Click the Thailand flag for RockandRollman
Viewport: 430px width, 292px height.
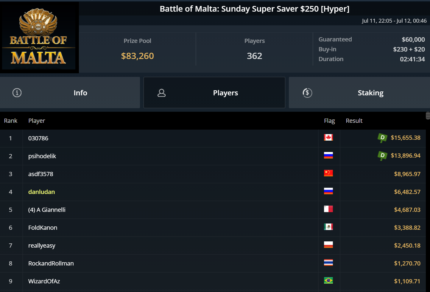click(328, 263)
